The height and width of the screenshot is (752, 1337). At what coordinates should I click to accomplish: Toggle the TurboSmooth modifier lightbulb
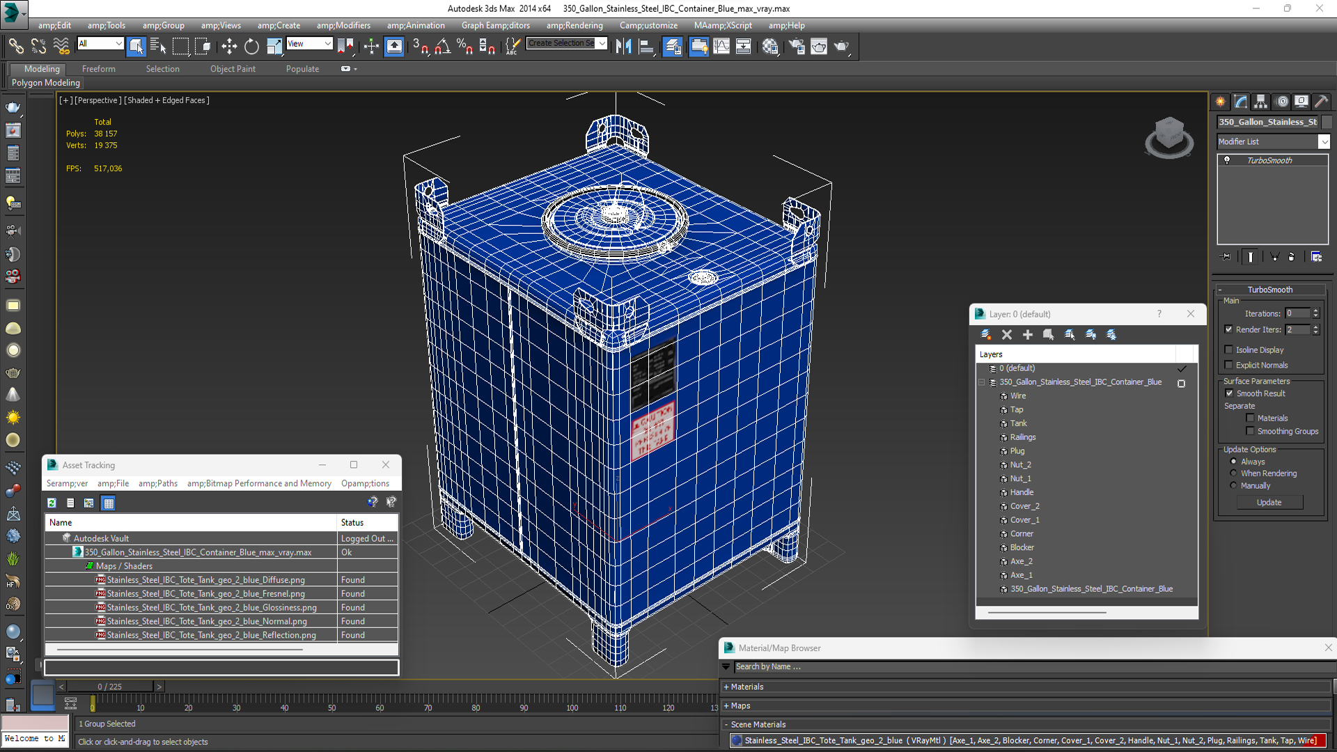click(1227, 160)
